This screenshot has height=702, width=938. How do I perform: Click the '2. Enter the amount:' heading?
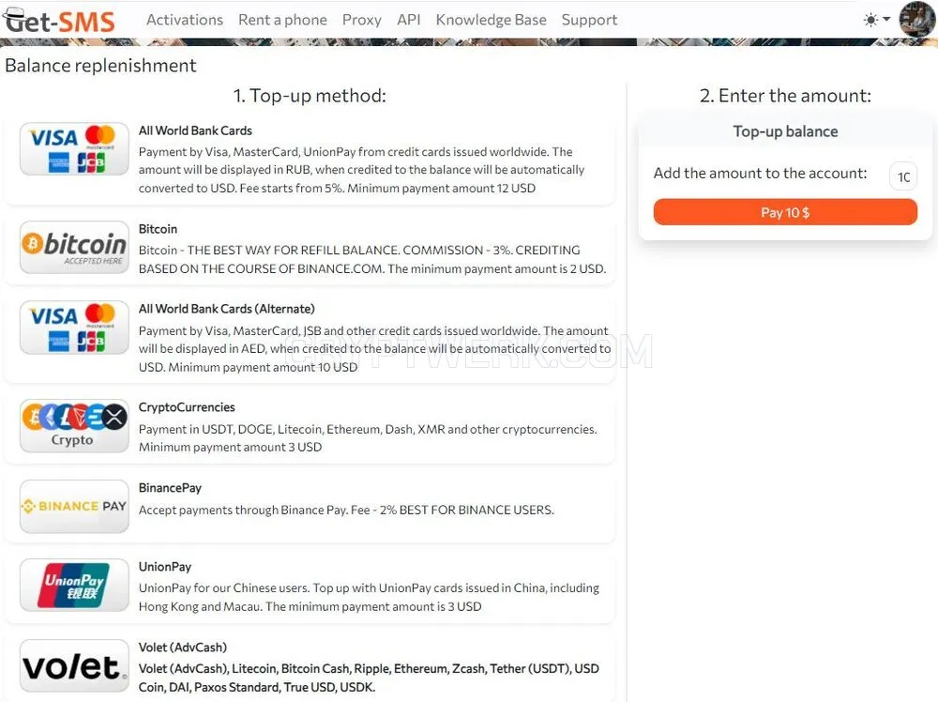pos(785,96)
